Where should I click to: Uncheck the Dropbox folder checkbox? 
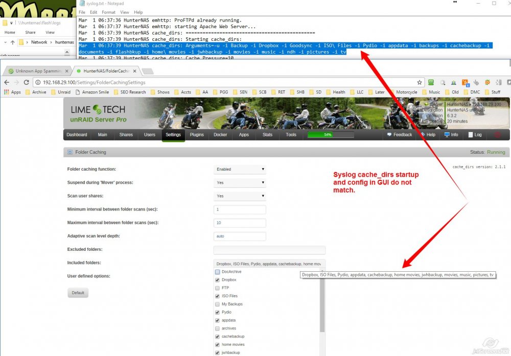point(217,280)
